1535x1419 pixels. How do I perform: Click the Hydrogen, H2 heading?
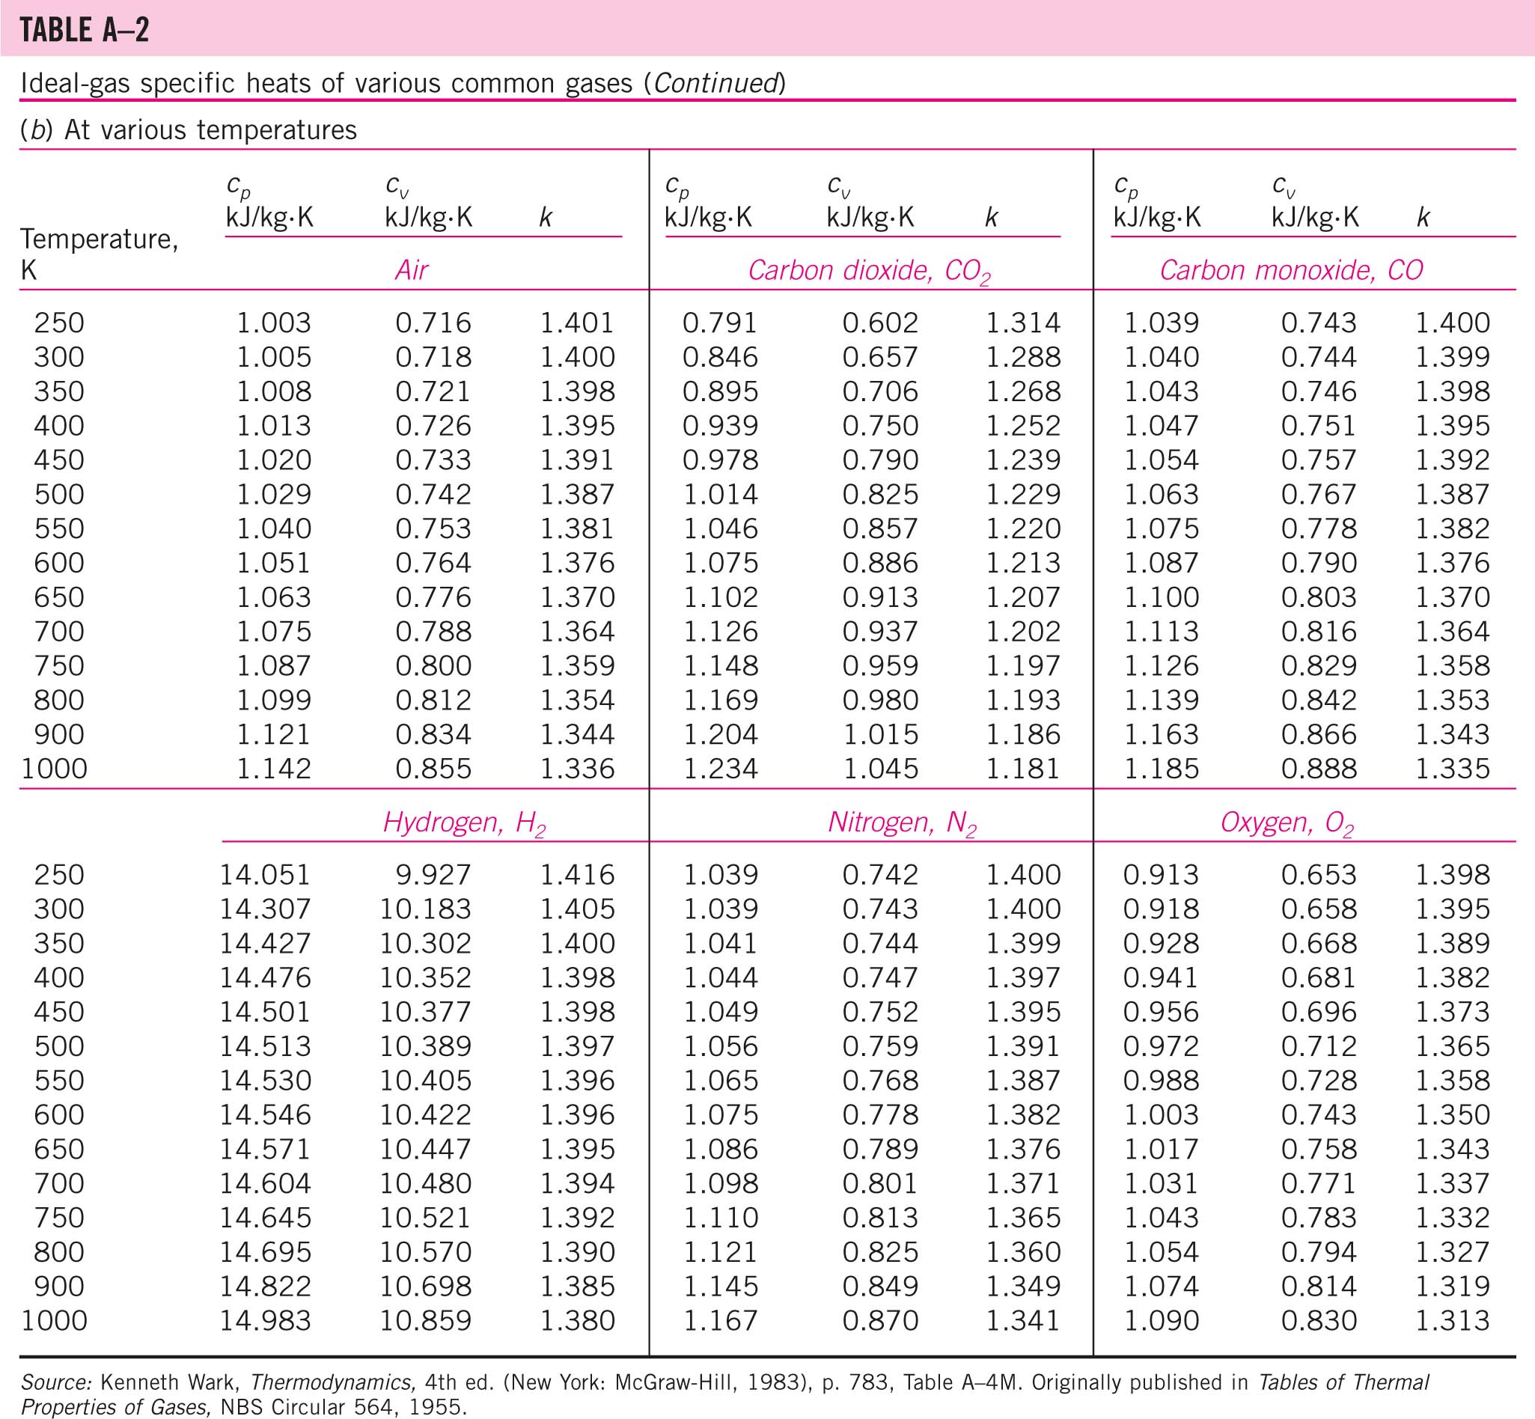point(465,823)
